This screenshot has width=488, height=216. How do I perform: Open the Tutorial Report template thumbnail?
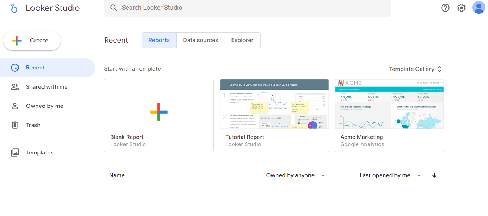pos(274,104)
